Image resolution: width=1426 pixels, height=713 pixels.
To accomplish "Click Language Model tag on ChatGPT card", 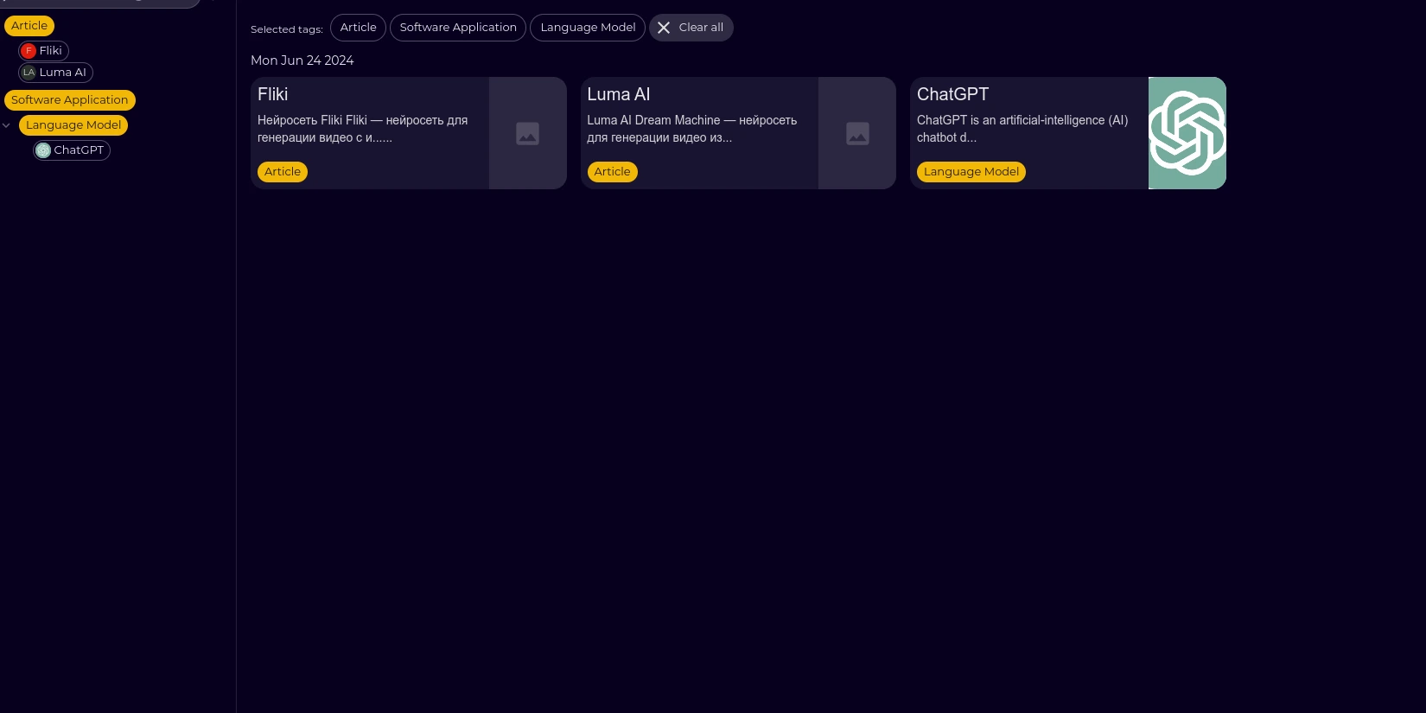I will 971,172.
